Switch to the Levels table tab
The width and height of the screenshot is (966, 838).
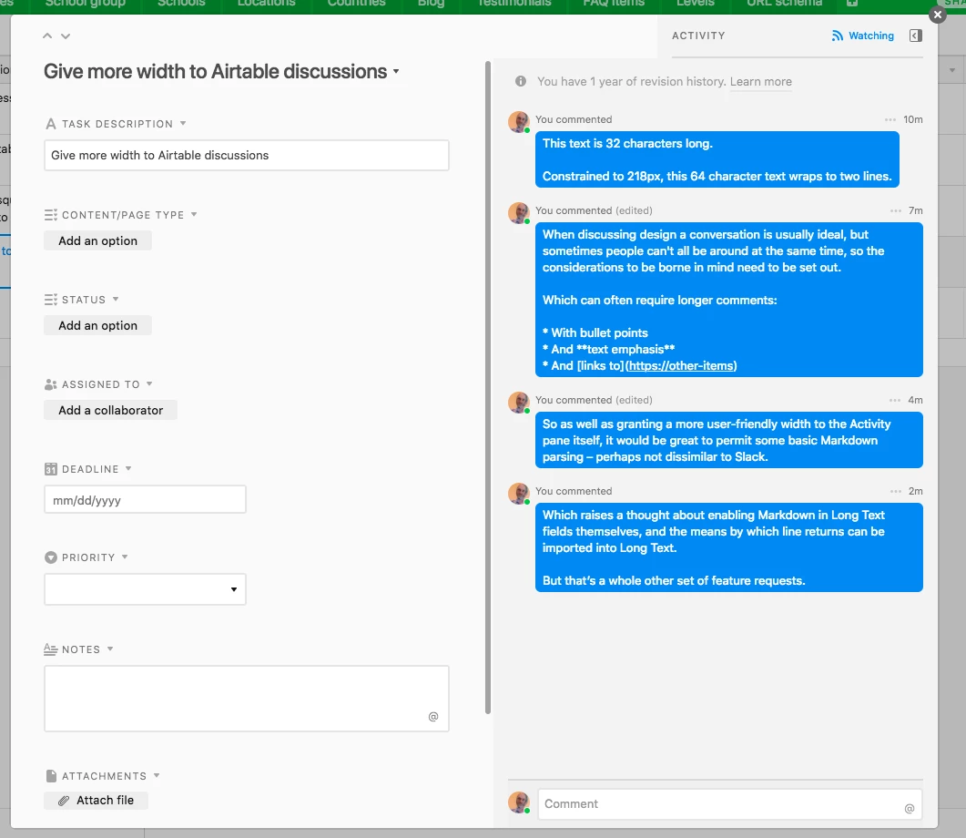(x=695, y=4)
